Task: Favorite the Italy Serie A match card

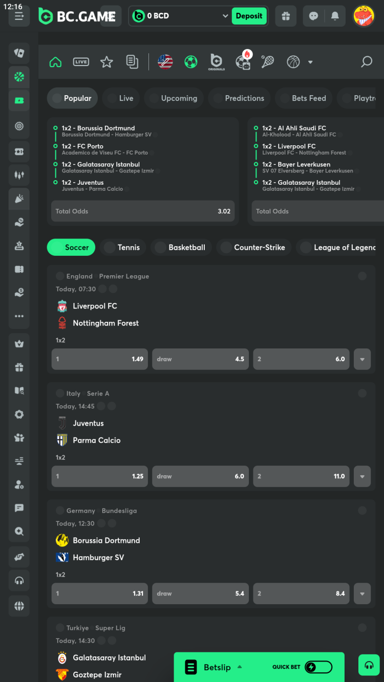Action: (362, 393)
